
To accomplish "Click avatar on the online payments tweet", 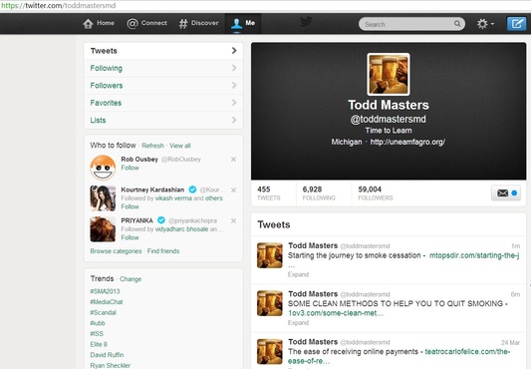I will 270,351.
